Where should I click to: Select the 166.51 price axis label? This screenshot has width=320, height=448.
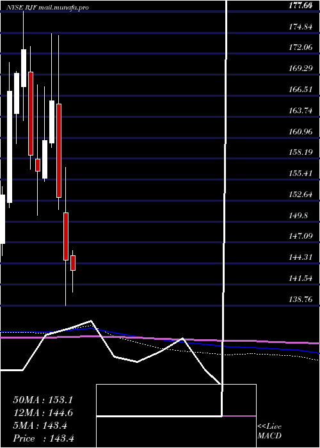pyautogui.click(x=301, y=90)
